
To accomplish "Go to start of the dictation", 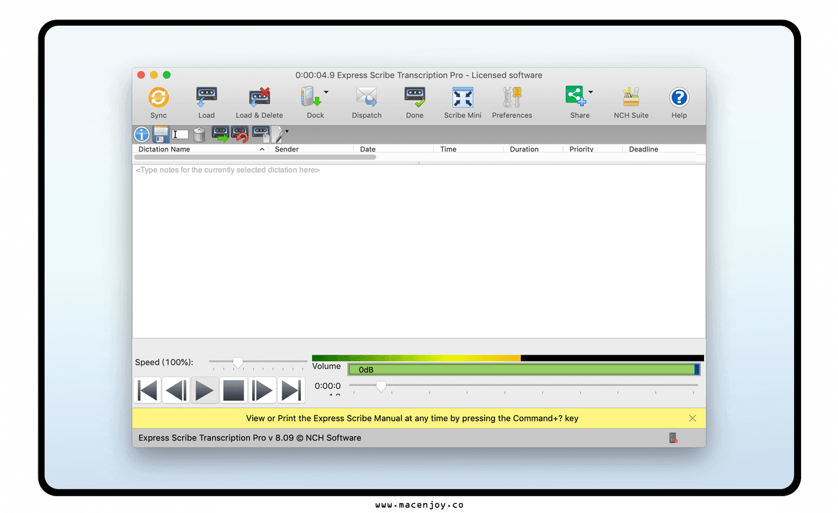I will point(147,390).
